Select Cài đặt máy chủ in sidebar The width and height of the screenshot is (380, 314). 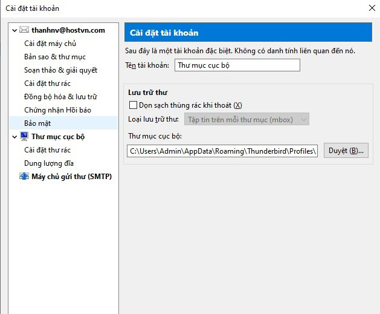click(x=50, y=44)
